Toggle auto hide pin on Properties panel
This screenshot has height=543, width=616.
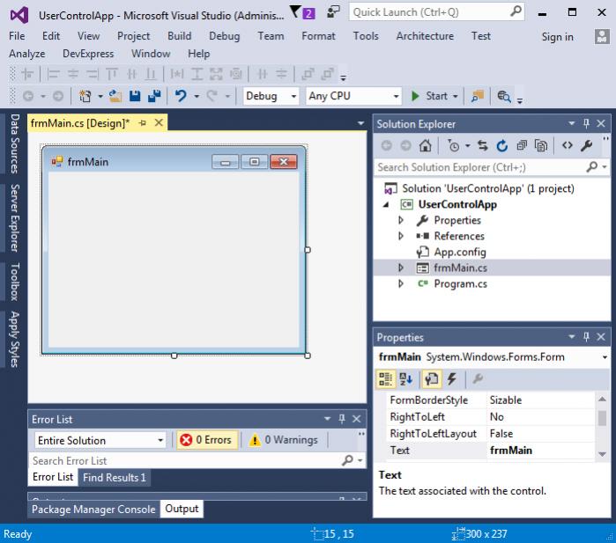(587, 337)
